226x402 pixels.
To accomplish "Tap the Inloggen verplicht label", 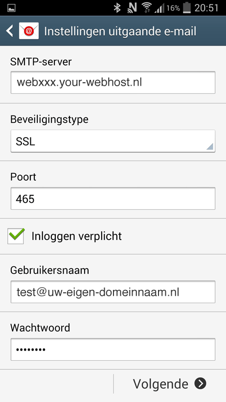I will (x=77, y=236).
